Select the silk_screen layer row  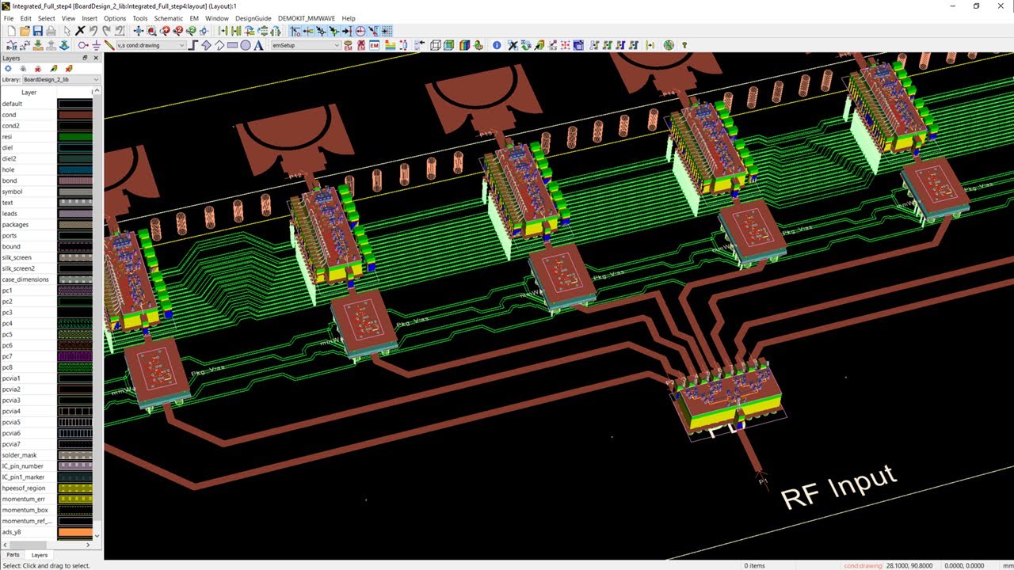pos(48,257)
